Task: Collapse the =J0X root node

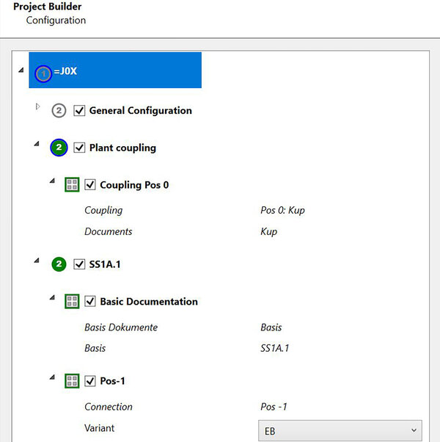Action: pyautogui.click(x=19, y=70)
